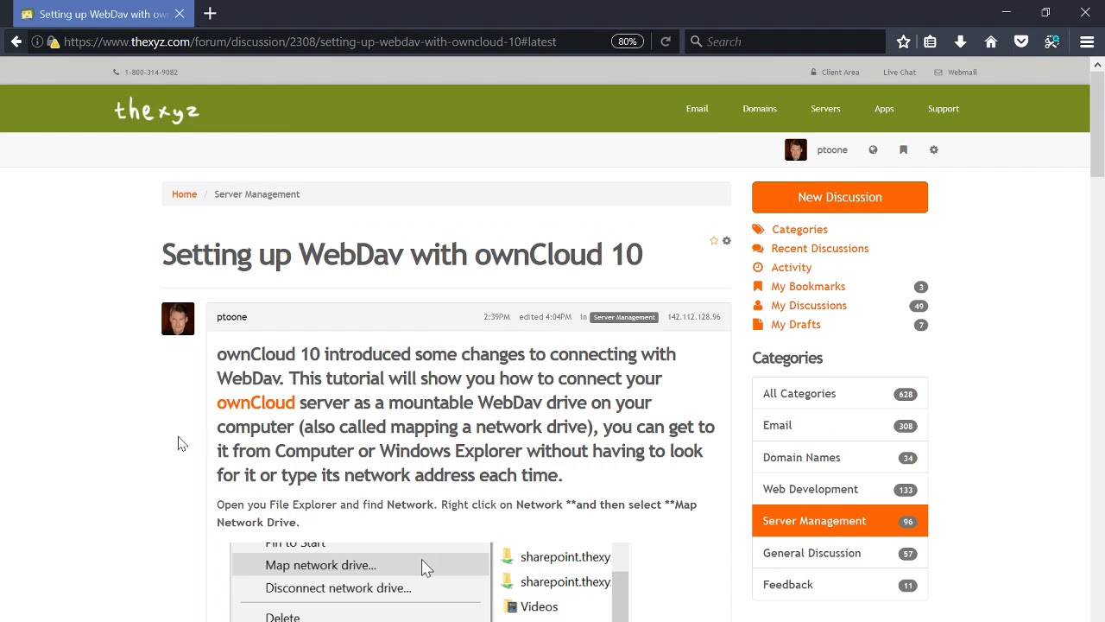
Task: Click the Home breadcrumb link
Action: tap(184, 194)
